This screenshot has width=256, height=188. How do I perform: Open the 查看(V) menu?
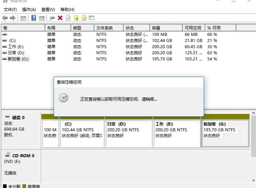click(x=48, y=9)
